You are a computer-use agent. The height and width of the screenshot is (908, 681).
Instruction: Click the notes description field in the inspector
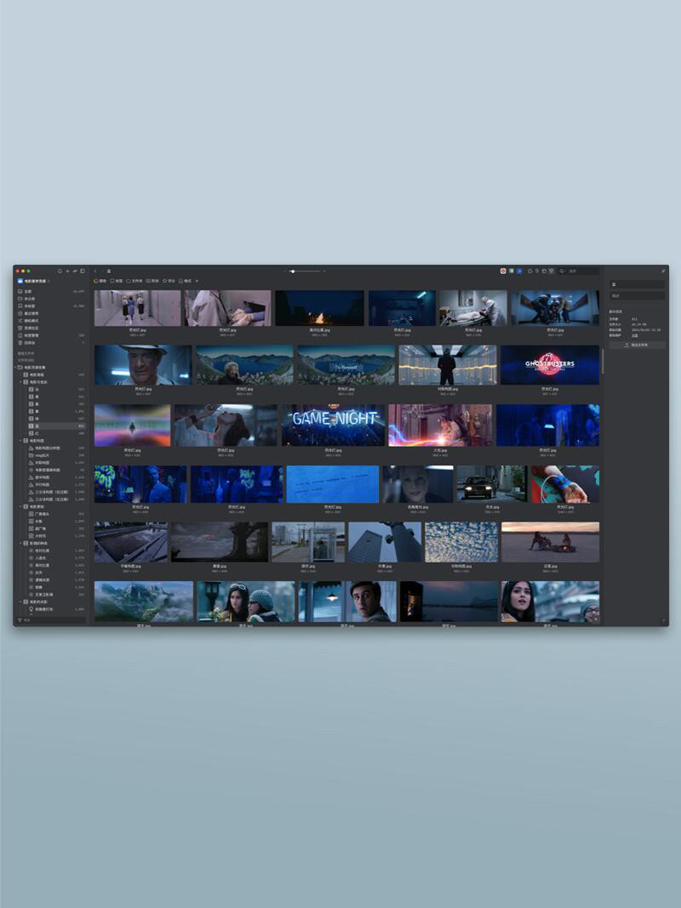click(637, 296)
